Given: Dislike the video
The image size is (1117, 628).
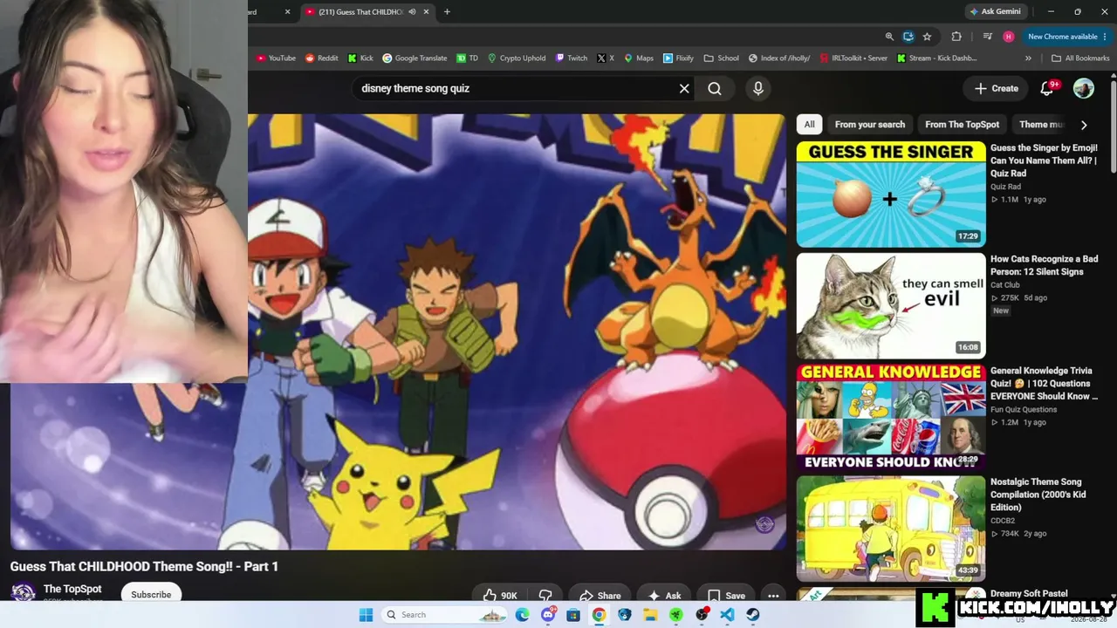Looking at the screenshot, I should point(545,596).
